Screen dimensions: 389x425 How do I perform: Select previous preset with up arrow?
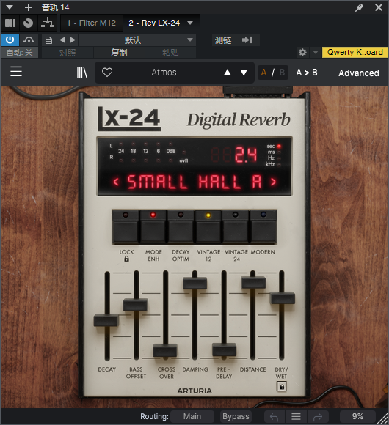[x=228, y=73]
